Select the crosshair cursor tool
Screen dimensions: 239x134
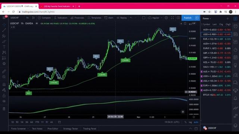[x=4, y=25]
